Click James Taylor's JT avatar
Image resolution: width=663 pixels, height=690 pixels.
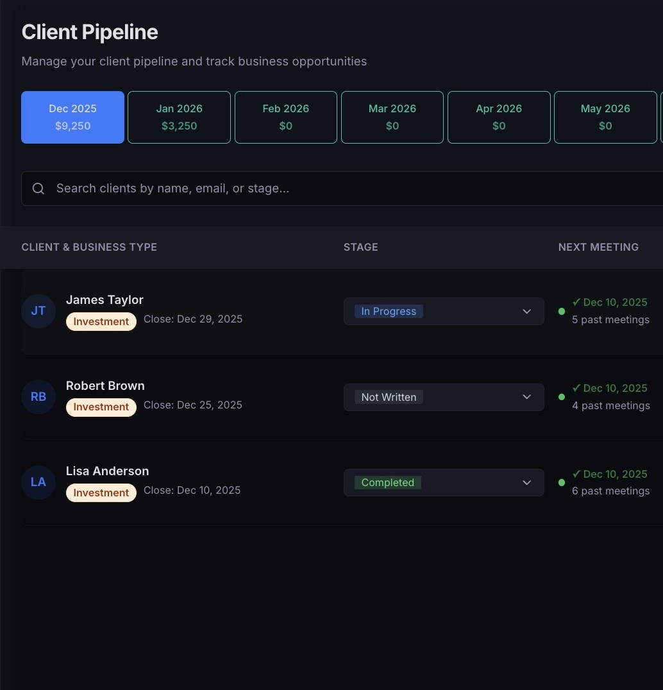[x=38, y=311]
